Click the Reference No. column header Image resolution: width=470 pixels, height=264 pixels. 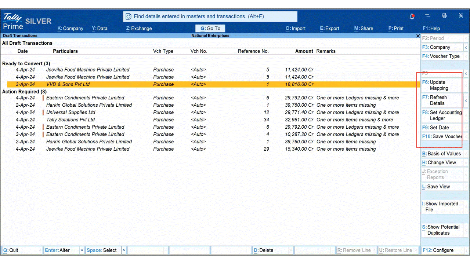[253, 51]
